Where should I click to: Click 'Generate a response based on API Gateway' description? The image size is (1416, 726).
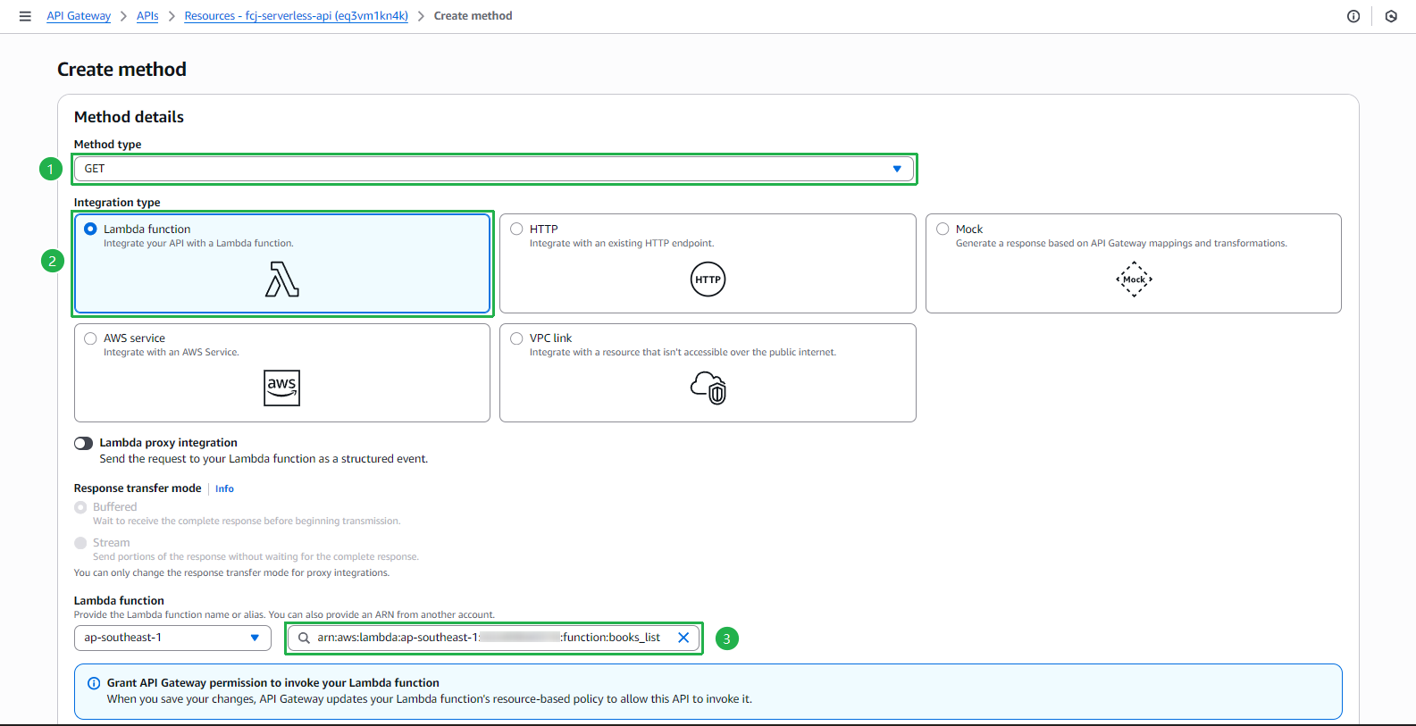(1121, 244)
